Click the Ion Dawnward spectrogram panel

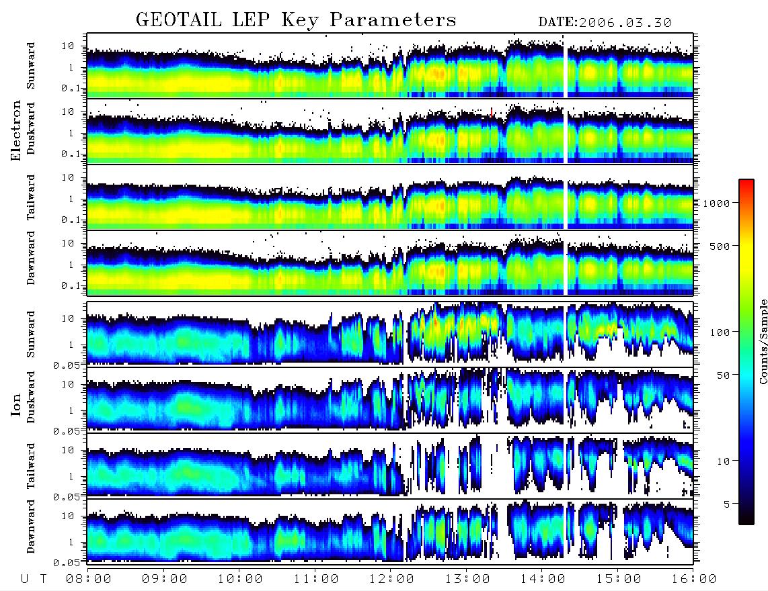pyautogui.click(x=390, y=531)
